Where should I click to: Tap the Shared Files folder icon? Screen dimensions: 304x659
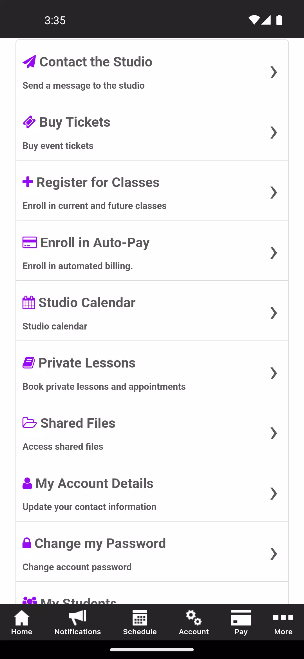30,423
